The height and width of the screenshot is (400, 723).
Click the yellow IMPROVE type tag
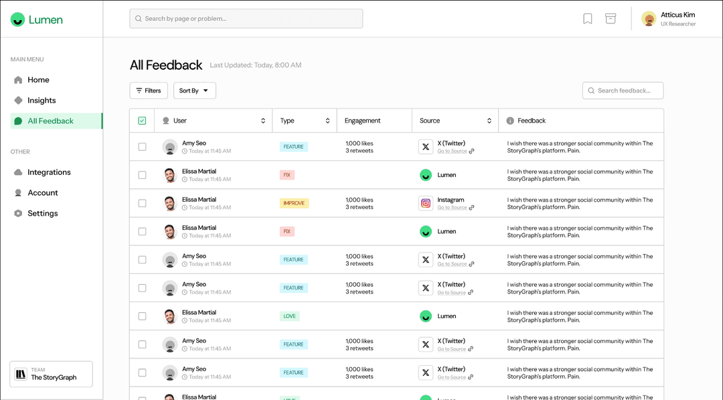(x=294, y=203)
